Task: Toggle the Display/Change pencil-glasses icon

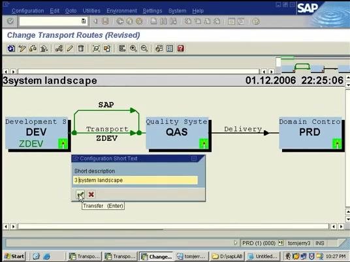Action: tap(22, 48)
